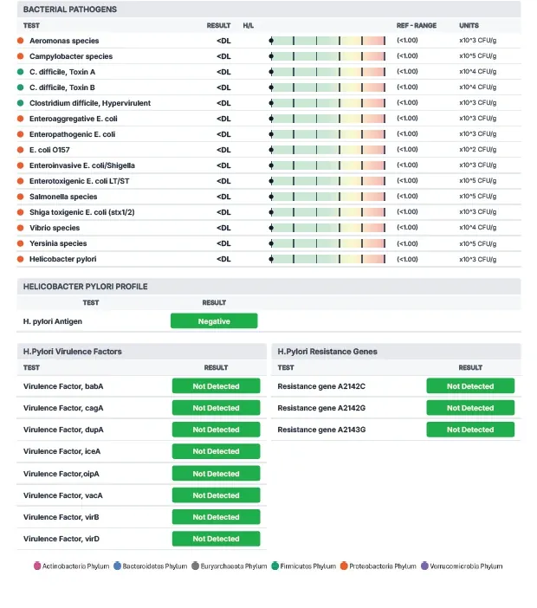Click Not Detected badge for Virulence Factor virD
Image resolution: width=537 pixels, height=608 pixels.
[x=216, y=539]
